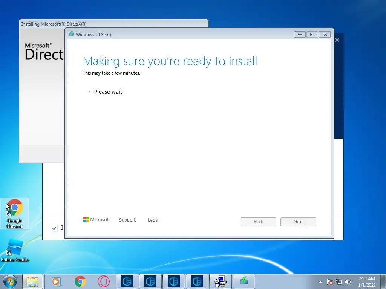Open the Roblox Studio desktop shortcut
The image size is (386, 289).
15,250
